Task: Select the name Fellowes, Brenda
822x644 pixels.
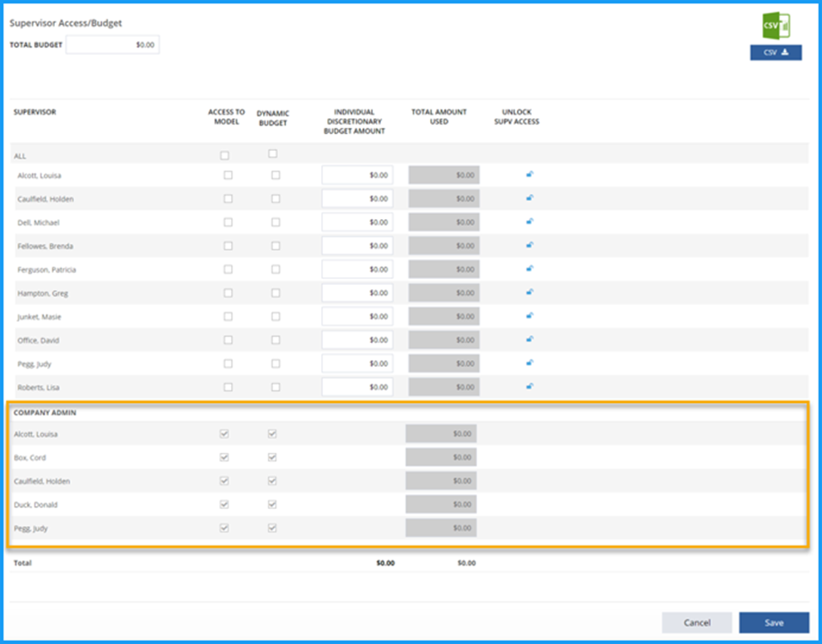Action: pos(45,246)
